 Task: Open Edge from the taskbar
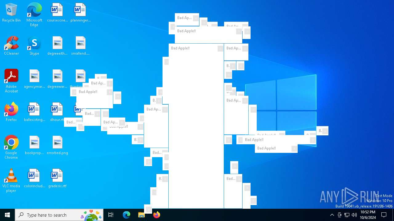pos(127,215)
